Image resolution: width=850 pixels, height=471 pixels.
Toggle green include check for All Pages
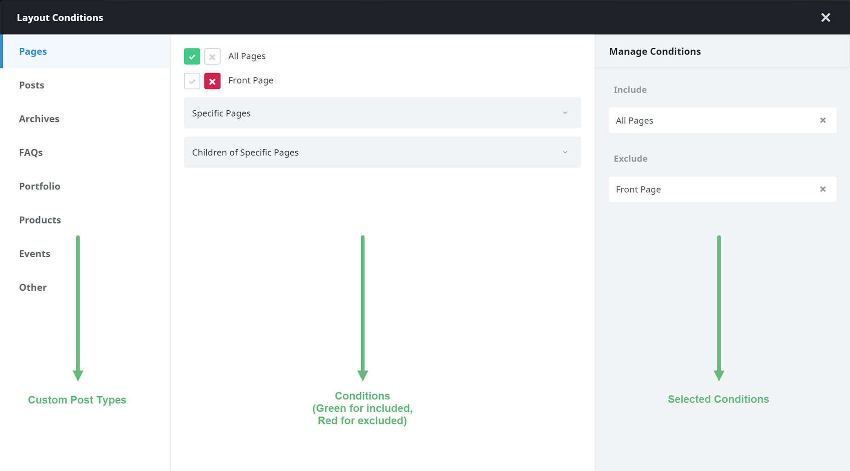point(192,56)
